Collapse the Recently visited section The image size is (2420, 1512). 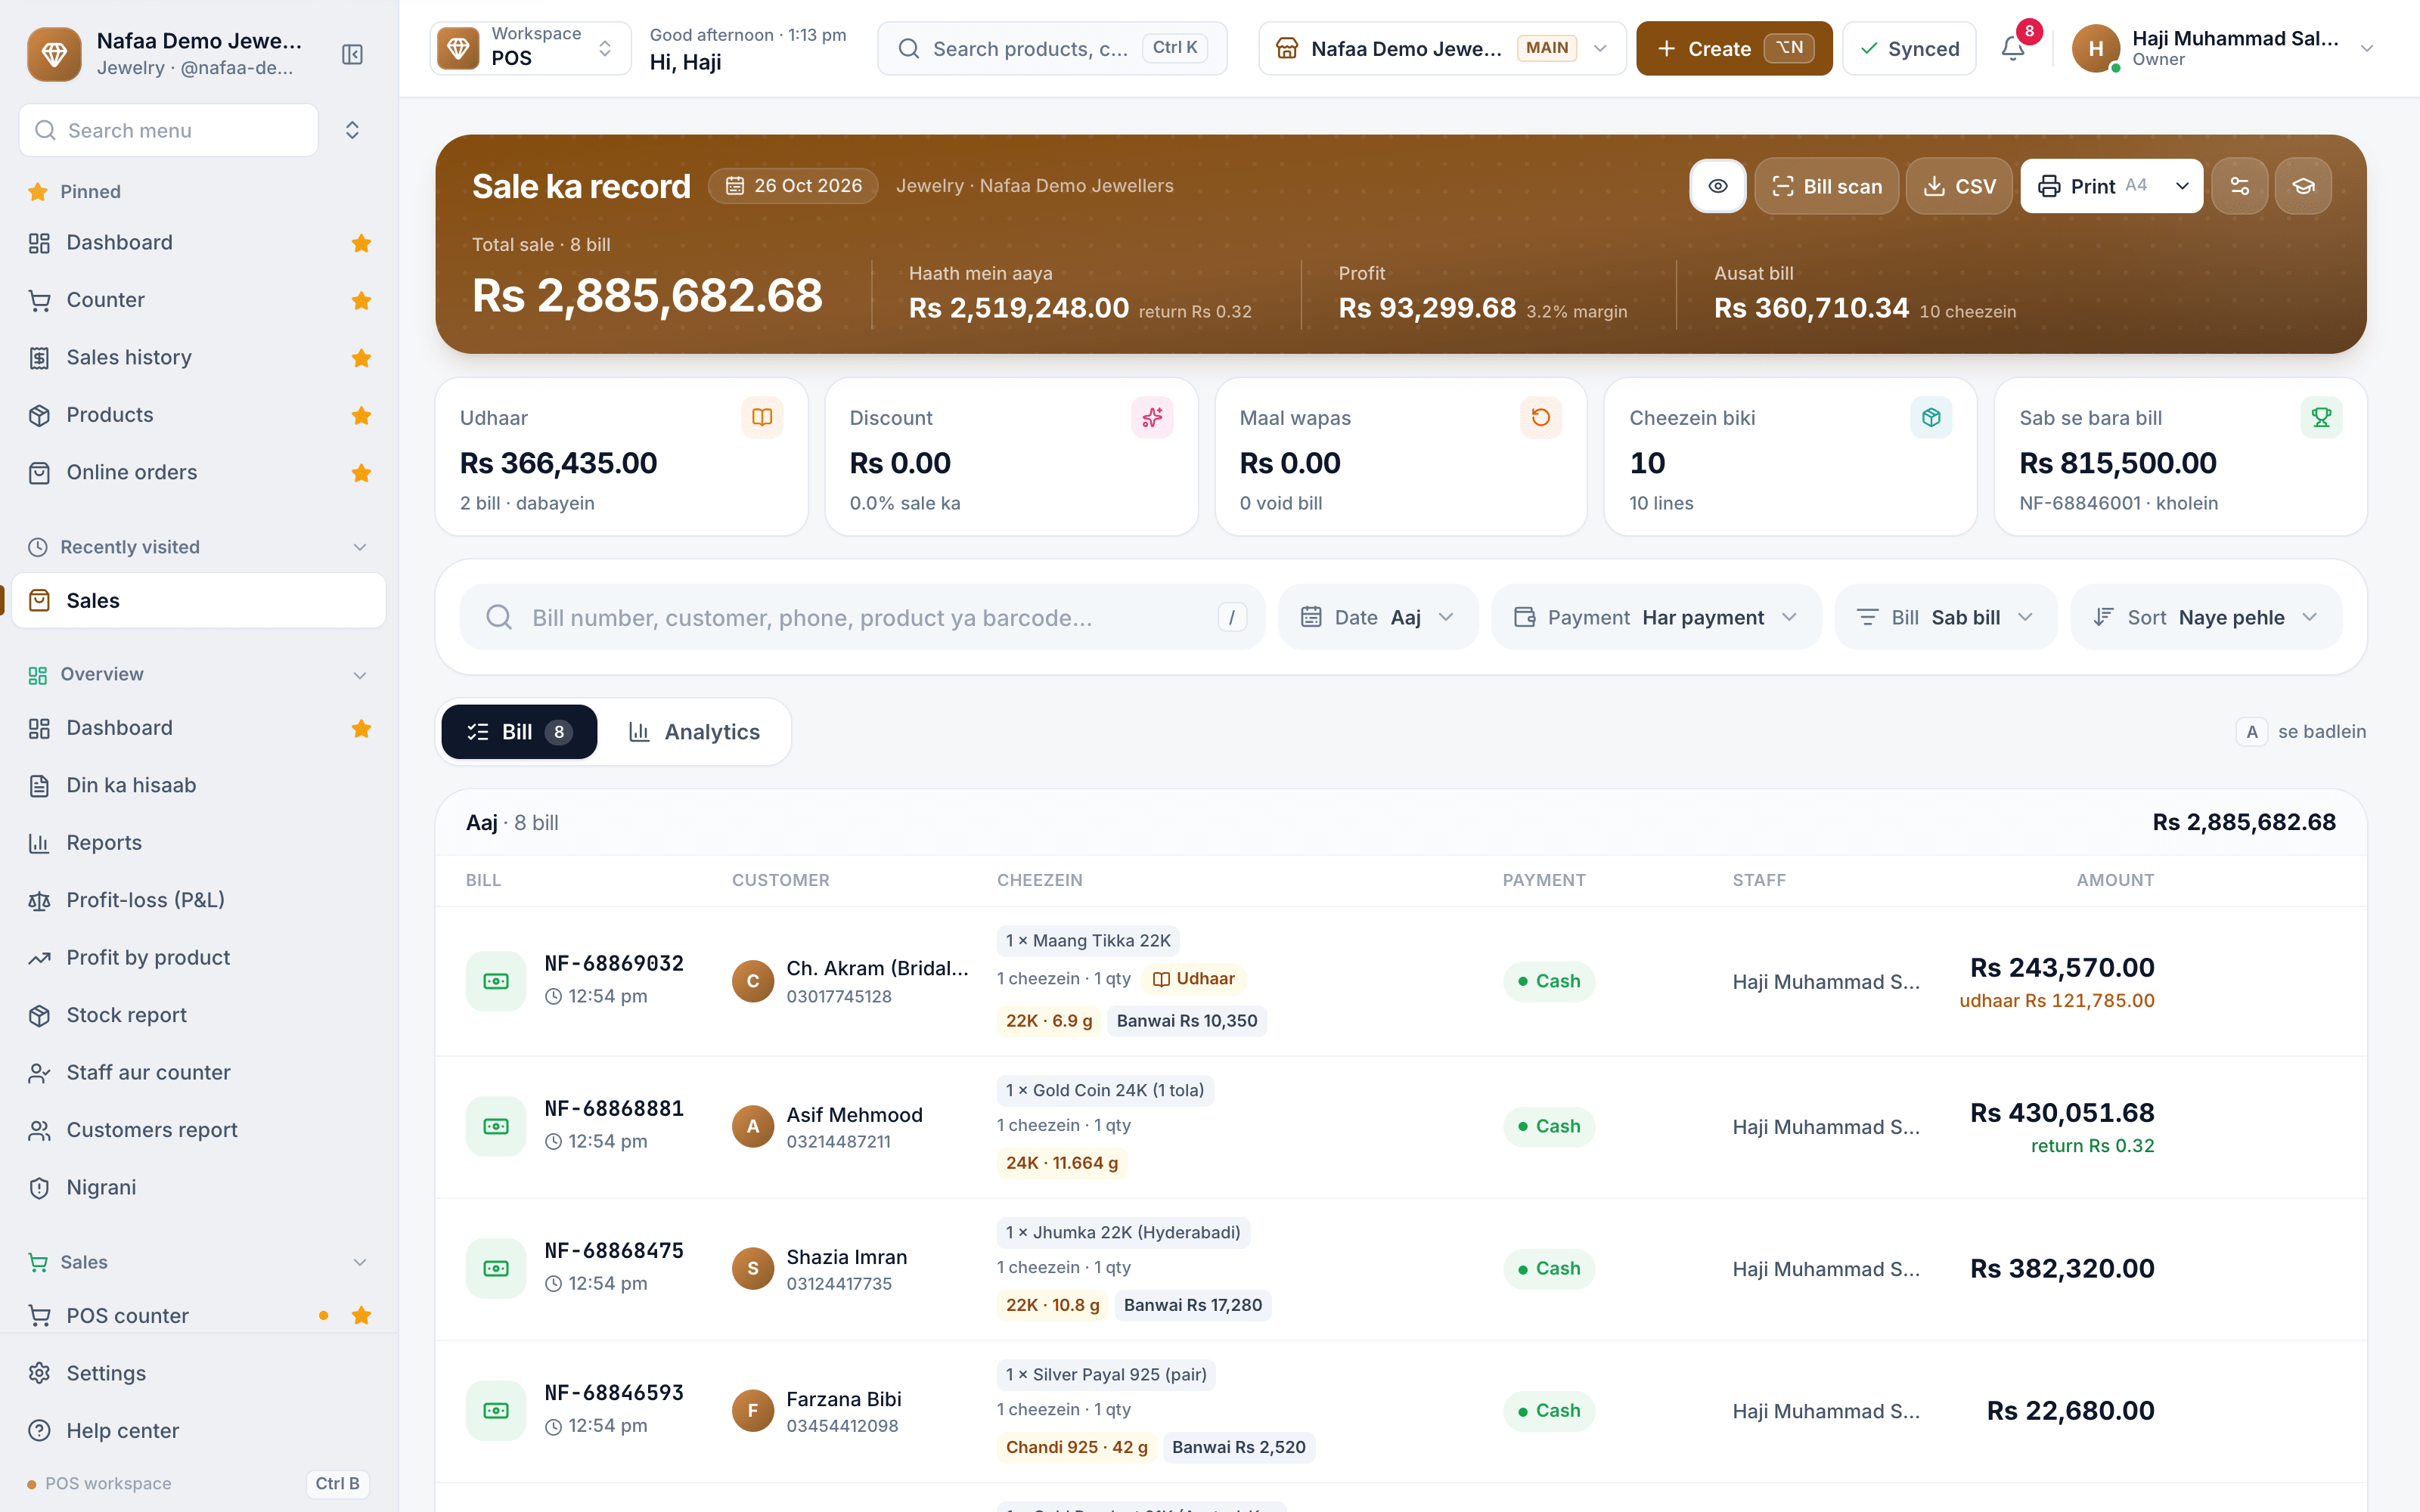coord(360,547)
